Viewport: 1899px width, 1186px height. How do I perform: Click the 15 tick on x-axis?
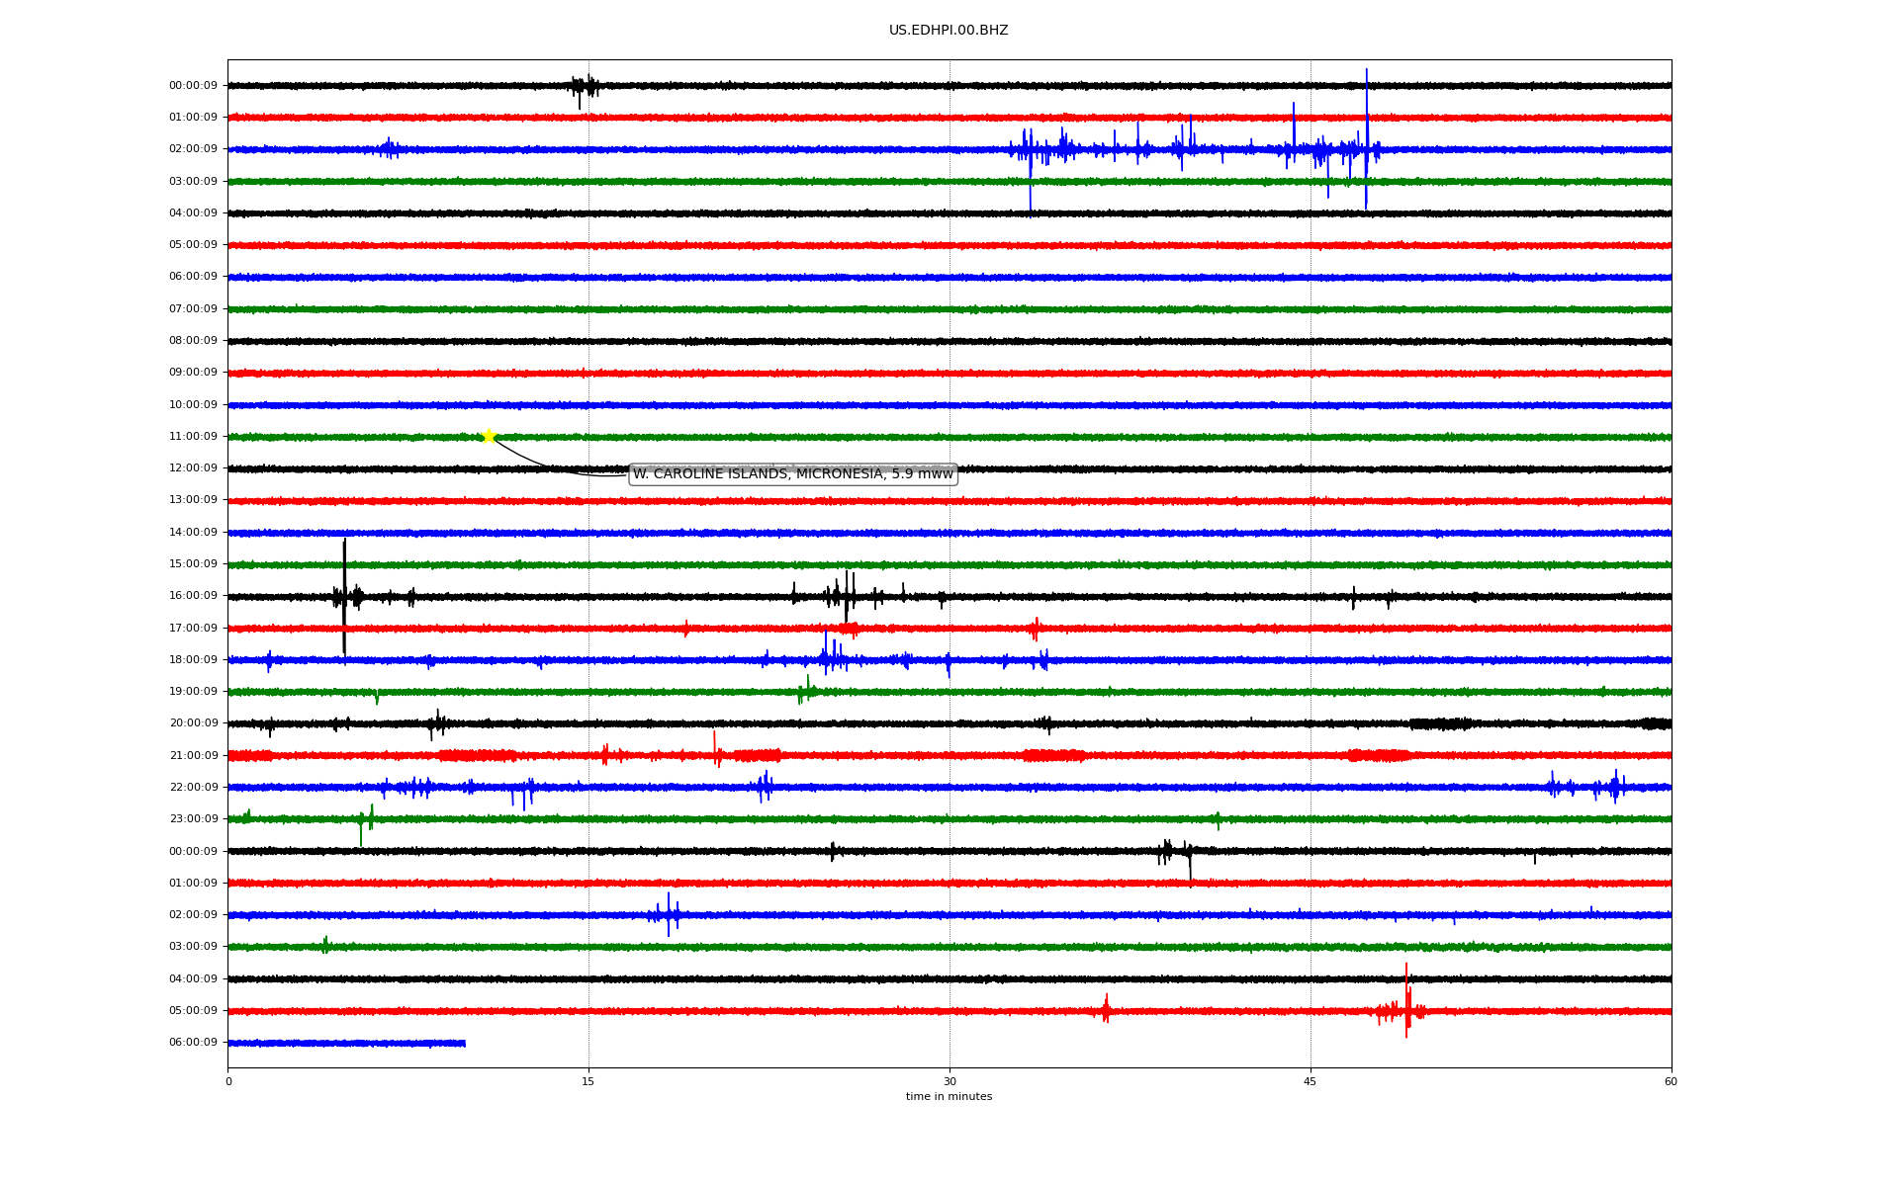point(588,1081)
